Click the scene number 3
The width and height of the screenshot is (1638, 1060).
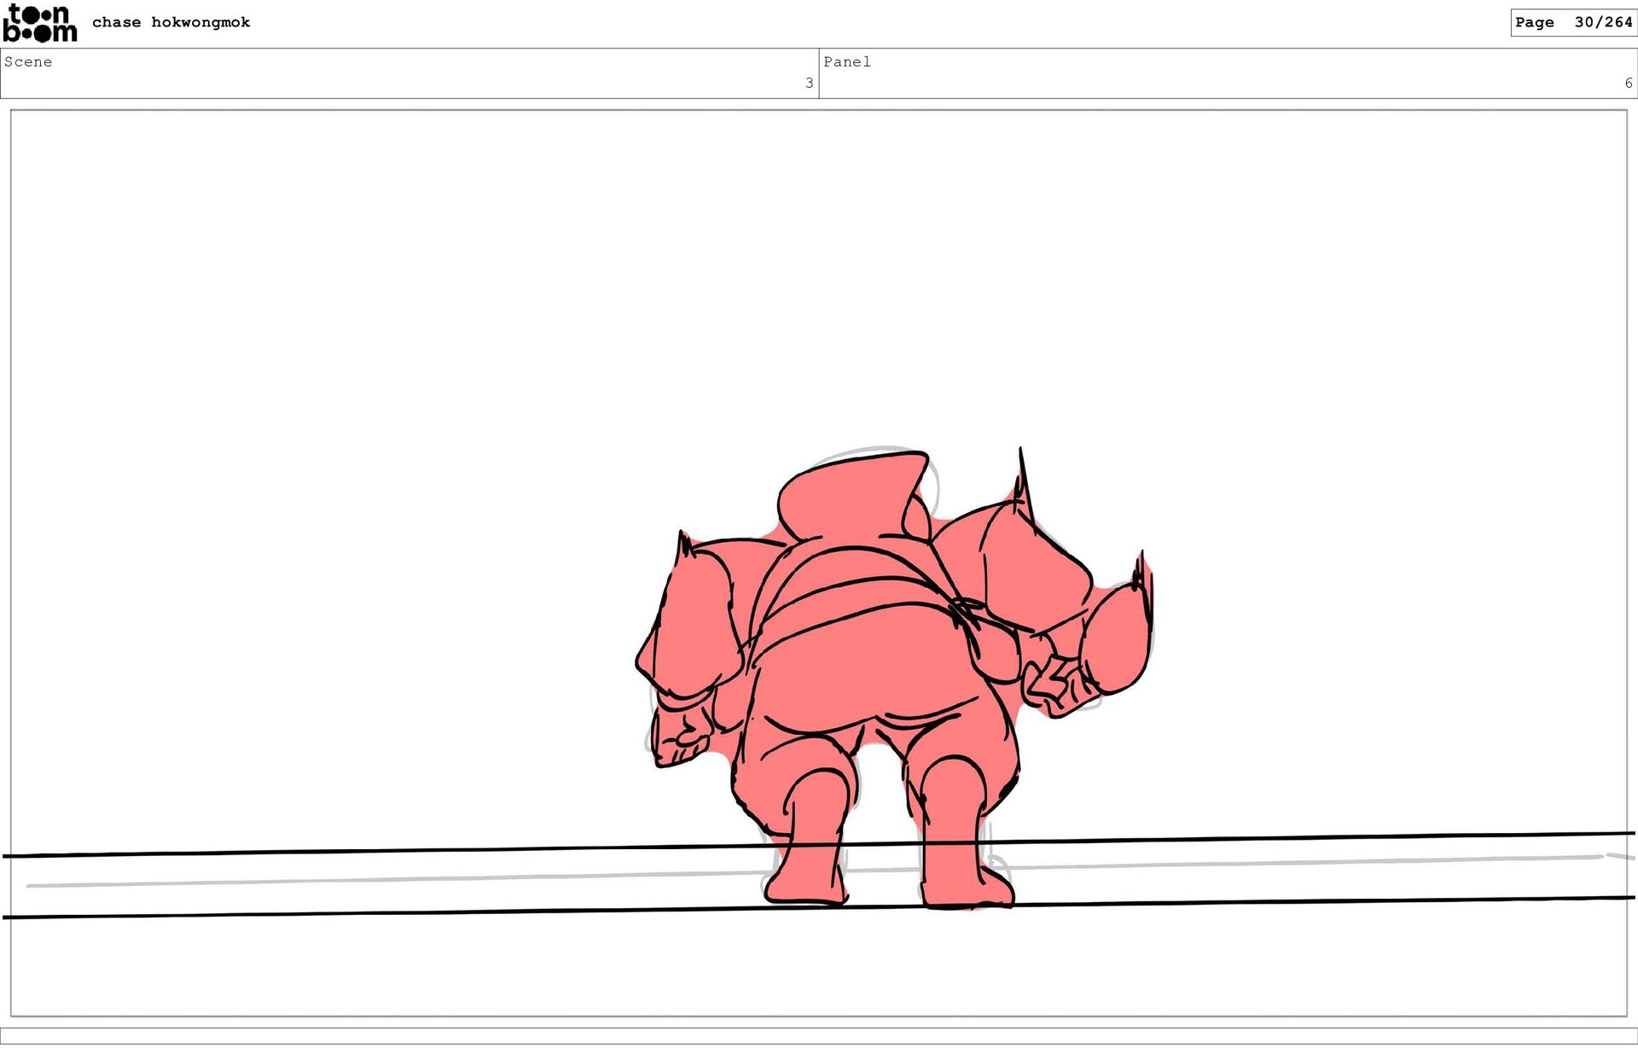[x=809, y=83]
